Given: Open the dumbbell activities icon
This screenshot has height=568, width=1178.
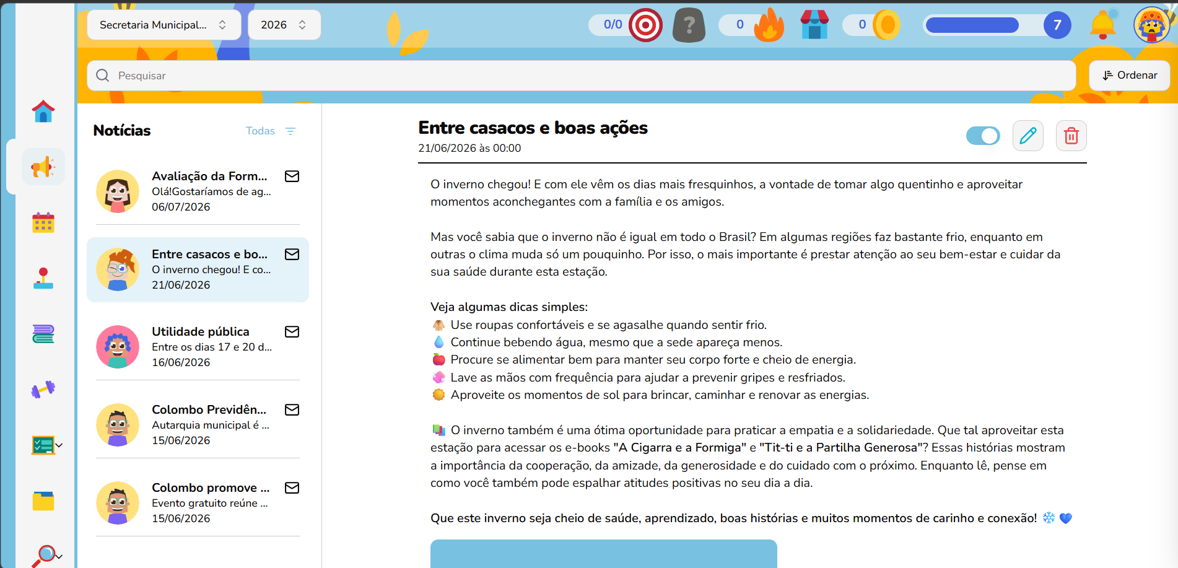Looking at the screenshot, I should (43, 389).
